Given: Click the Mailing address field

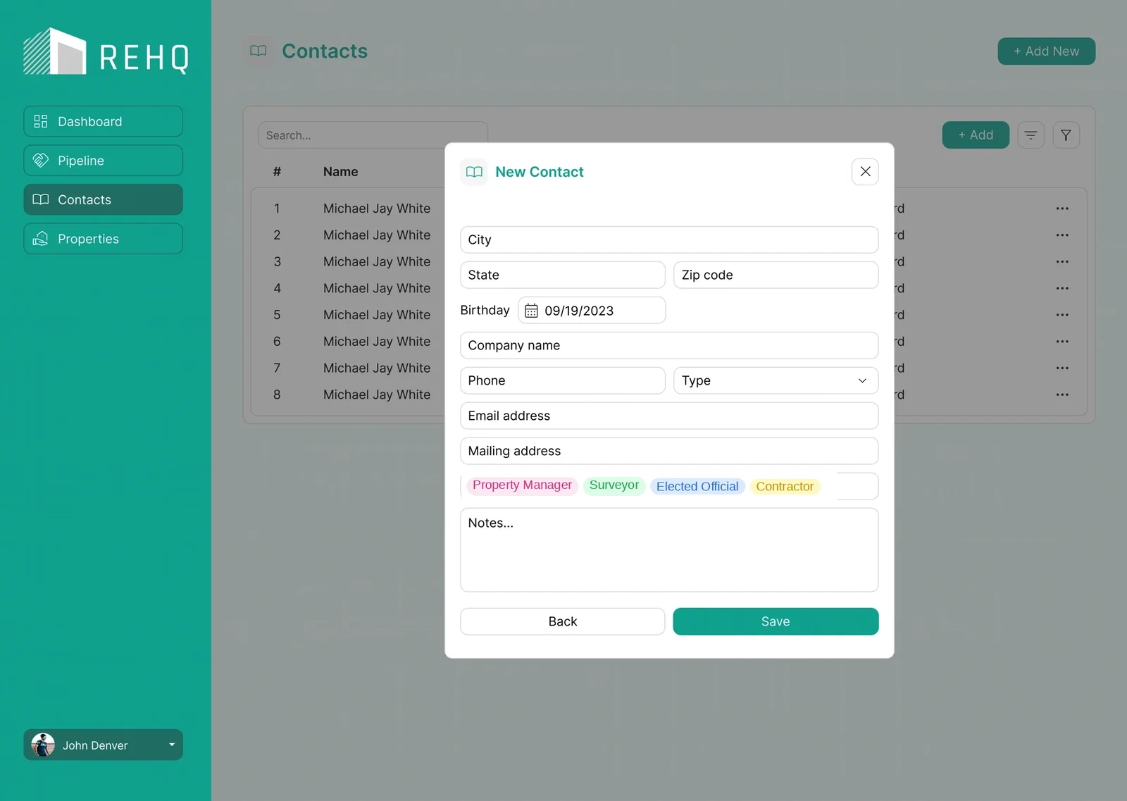Looking at the screenshot, I should pos(669,451).
